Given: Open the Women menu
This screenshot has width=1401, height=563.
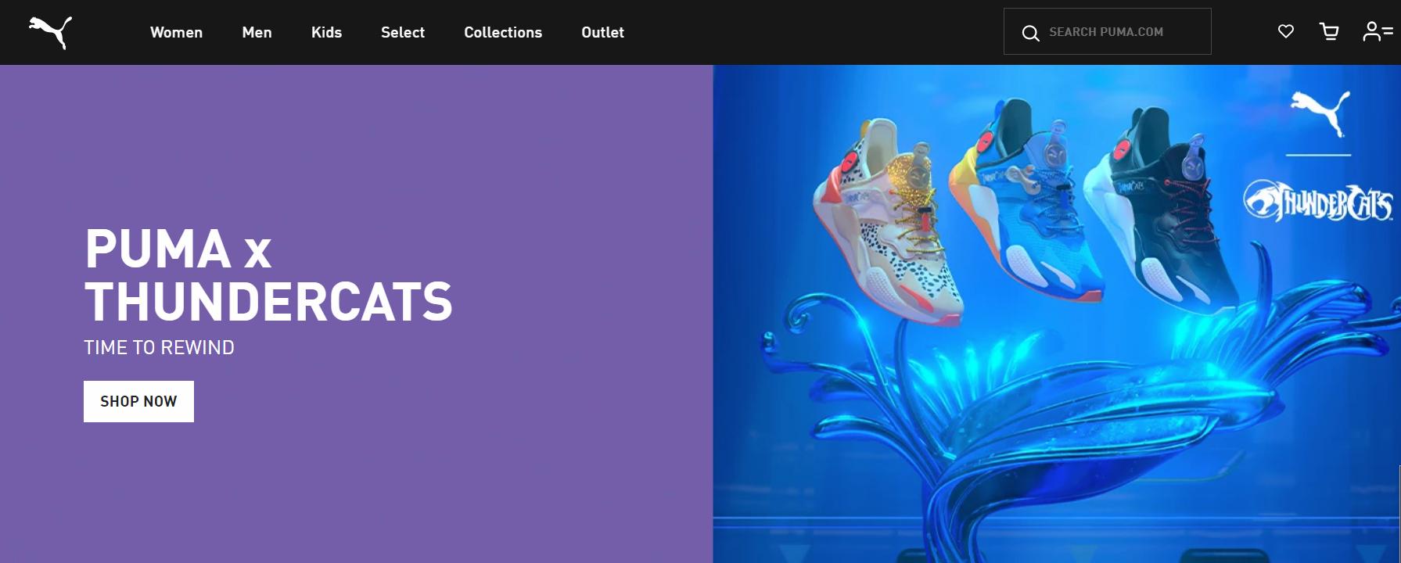Looking at the screenshot, I should click(176, 32).
